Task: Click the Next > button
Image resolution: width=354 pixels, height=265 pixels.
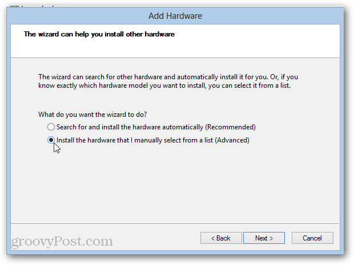Action: coord(264,238)
